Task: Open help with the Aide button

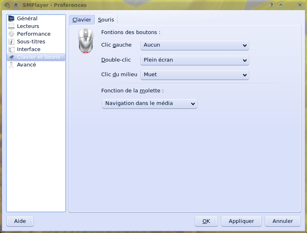Action: [x=20, y=221]
